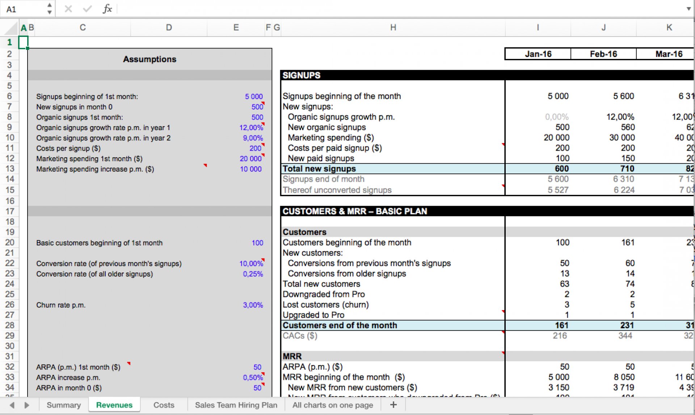Select column J header
This screenshot has width=695, height=415.
click(x=603, y=27)
